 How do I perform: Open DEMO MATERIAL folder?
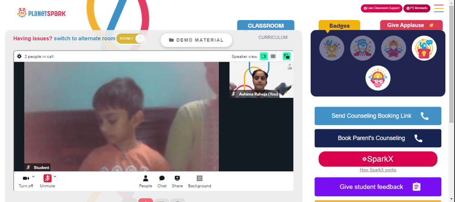click(196, 40)
